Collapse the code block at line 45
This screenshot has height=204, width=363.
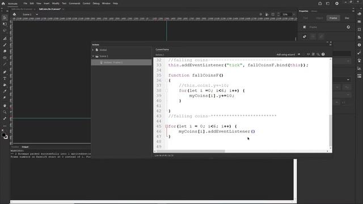pyautogui.click(x=166, y=126)
